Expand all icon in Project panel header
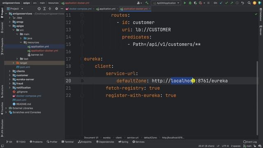 pyautogui.click(x=44, y=9)
